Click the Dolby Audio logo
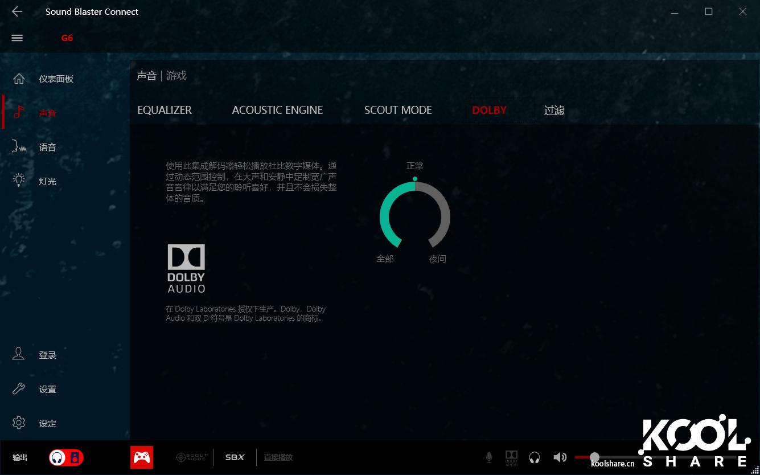This screenshot has width=760, height=475. (186, 269)
